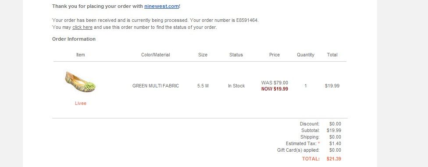Viewport: 428px width, 167px height.
Task: Click the Size column header
Action: tap(203, 55)
